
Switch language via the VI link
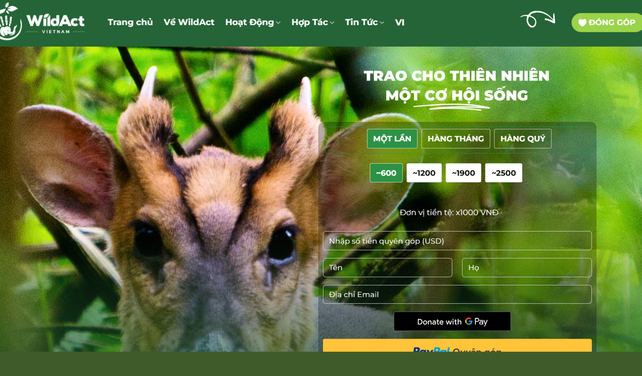click(400, 22)
